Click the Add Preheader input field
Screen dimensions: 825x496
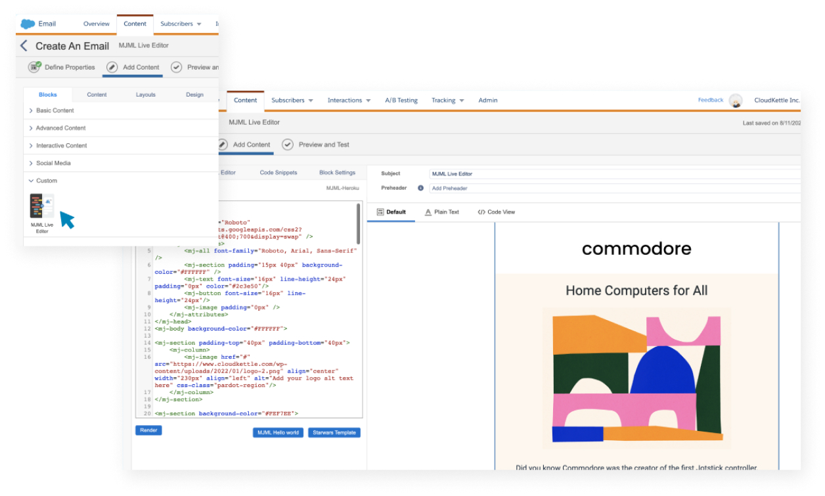pyautogui.click(x=615, y=189)
